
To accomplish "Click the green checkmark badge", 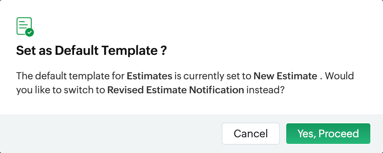I will (30, 32).
